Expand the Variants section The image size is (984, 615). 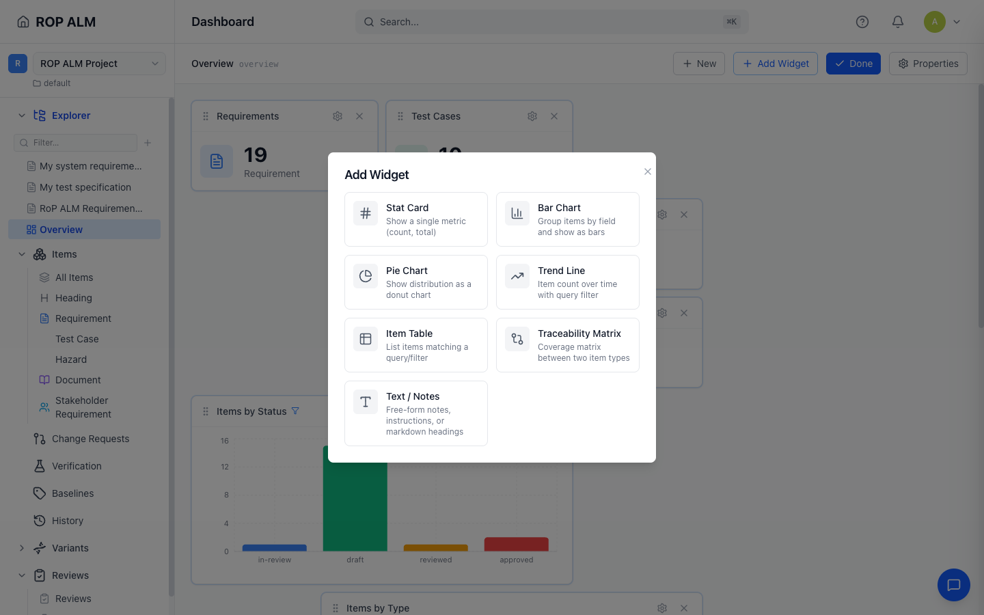pyautogui.click(x=22, y=548)
